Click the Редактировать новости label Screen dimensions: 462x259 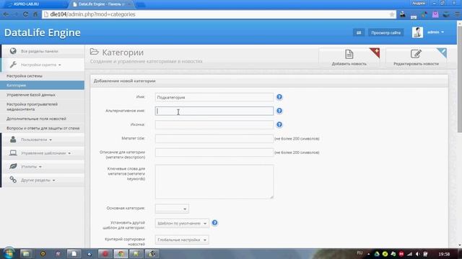coord(416,64)
